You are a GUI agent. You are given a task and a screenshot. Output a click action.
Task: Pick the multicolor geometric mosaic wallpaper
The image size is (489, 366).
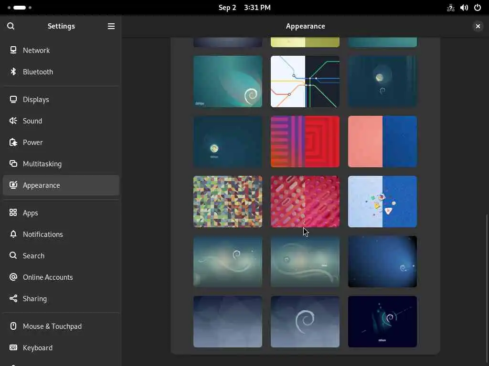(x=228, y=202)
